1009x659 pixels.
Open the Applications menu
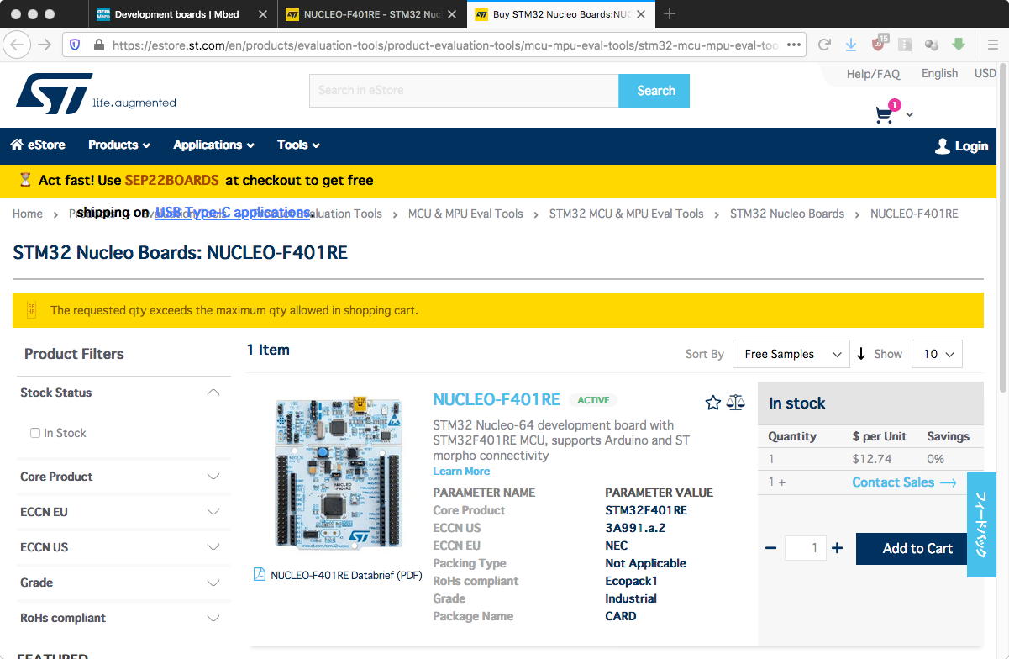pos(213,145)
